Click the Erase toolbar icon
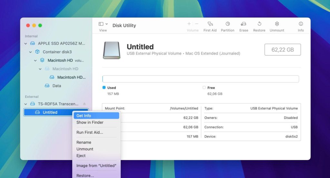This screenshot has width=330, height=178. (x=244, y=24)
